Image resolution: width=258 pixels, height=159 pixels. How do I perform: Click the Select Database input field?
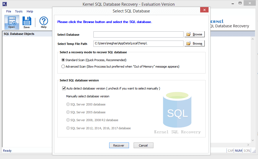(x=138, y=34)
